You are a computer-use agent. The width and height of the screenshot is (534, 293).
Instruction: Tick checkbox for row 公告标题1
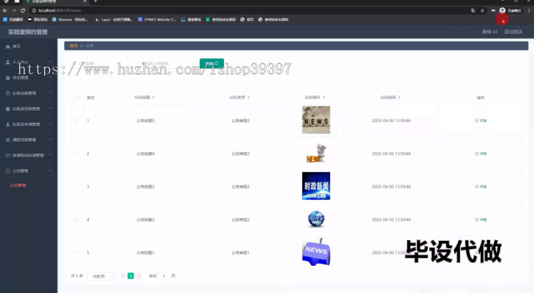coord(77,253)
